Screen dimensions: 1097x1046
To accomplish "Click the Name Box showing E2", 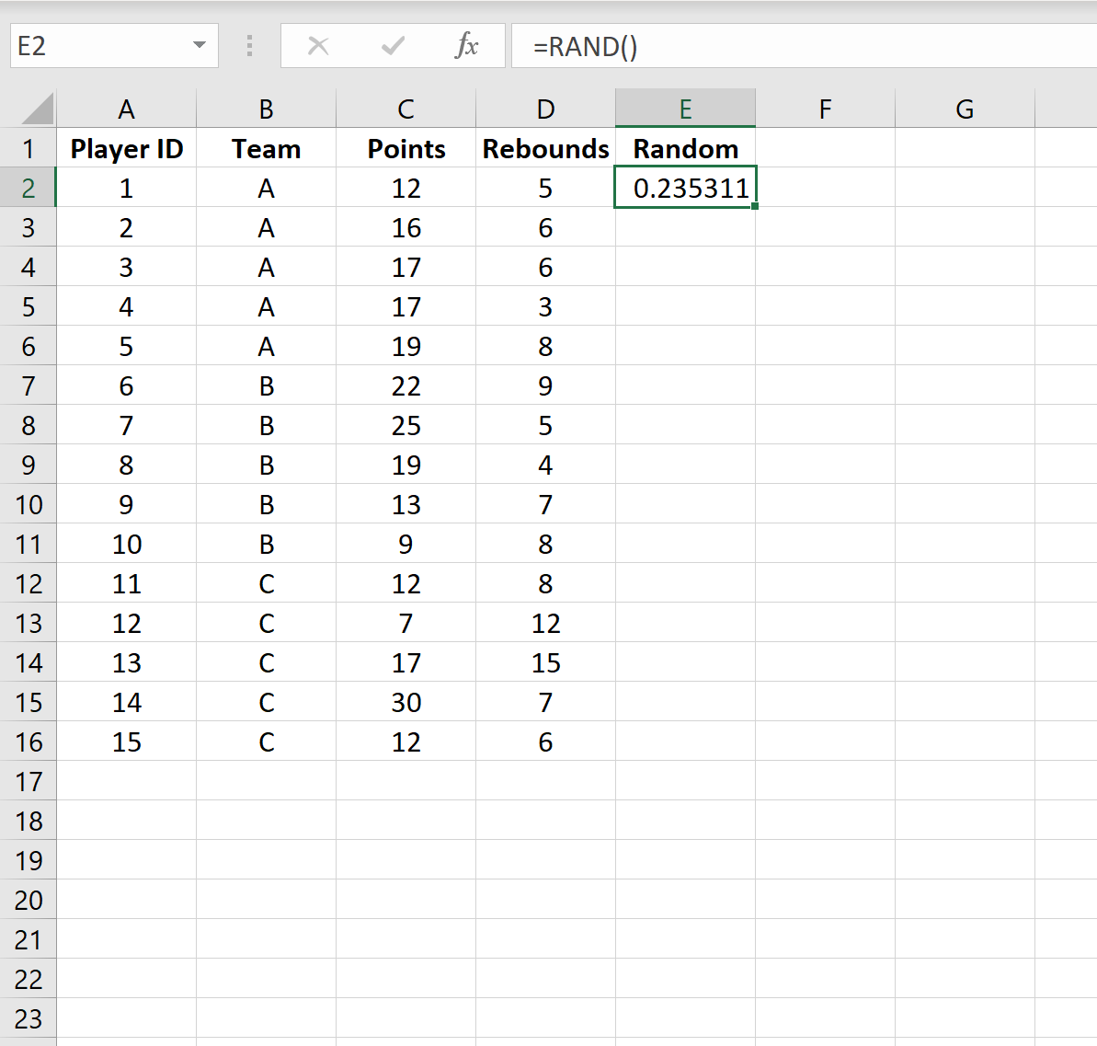I will point(101,46).
